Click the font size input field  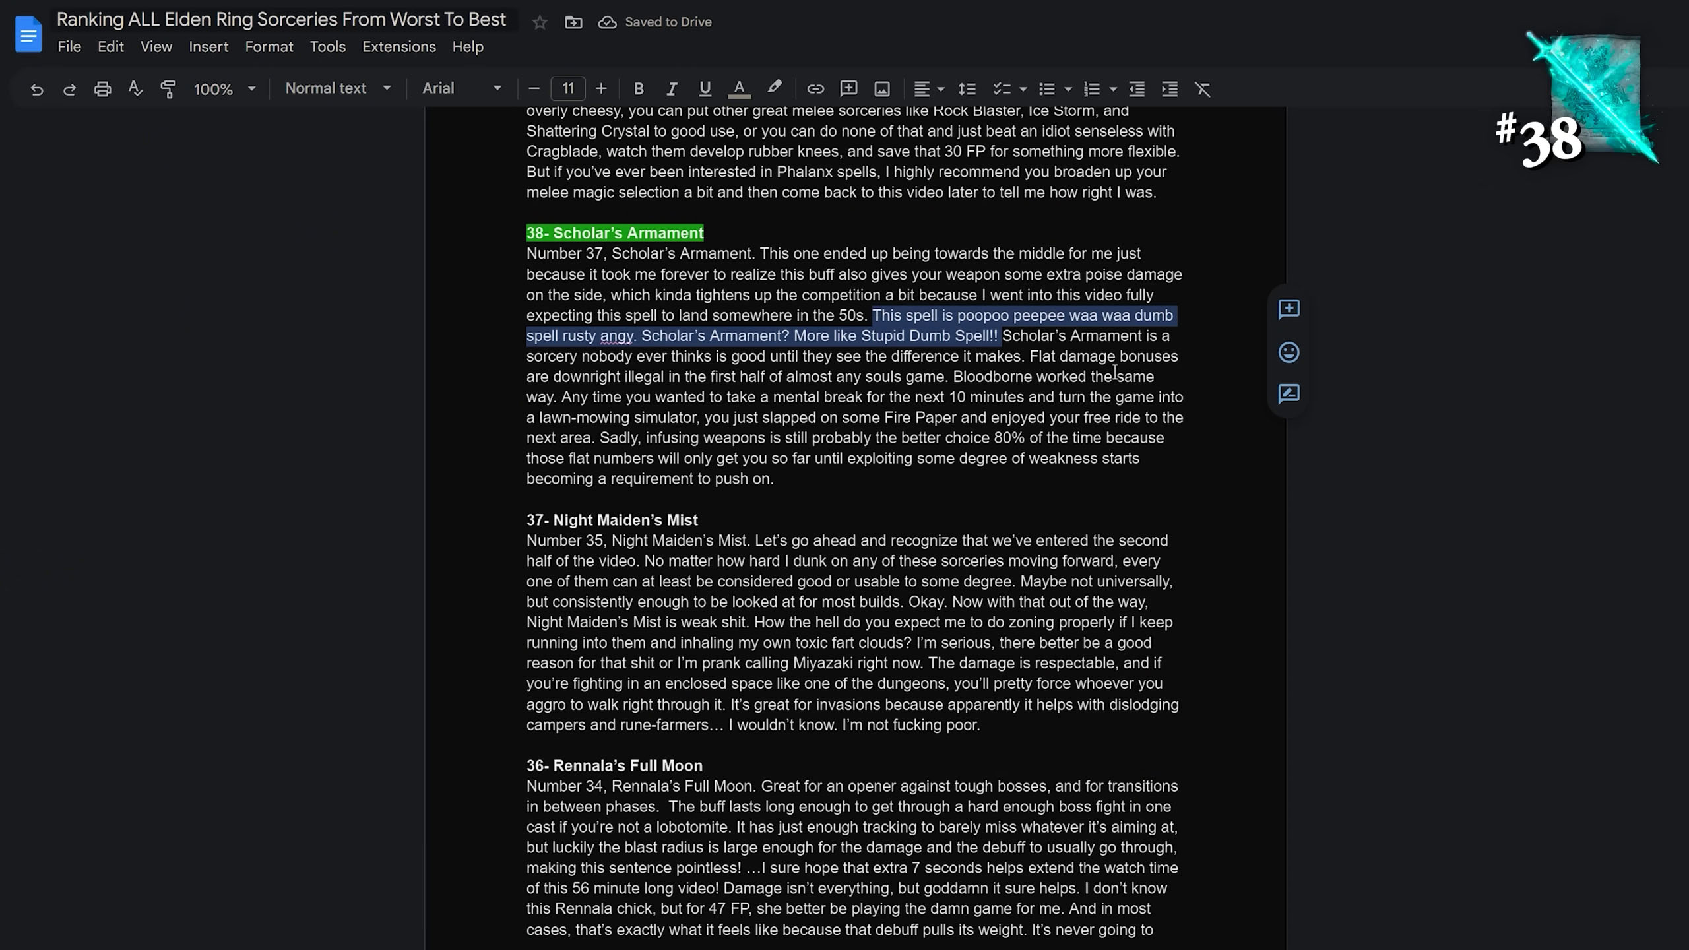(x=567, y=89)
